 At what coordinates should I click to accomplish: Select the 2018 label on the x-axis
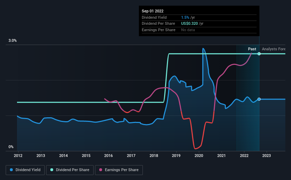click(x=154, y=156)
